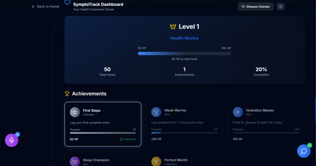
Task: Click the Week Warrior title text
Action: 175,110
